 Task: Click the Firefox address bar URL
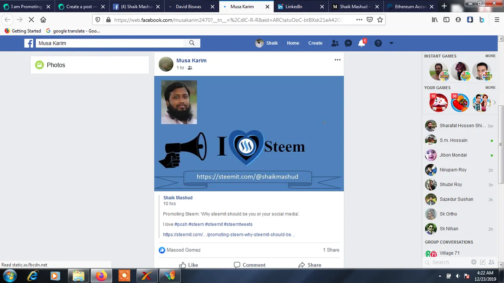(228, 20)
